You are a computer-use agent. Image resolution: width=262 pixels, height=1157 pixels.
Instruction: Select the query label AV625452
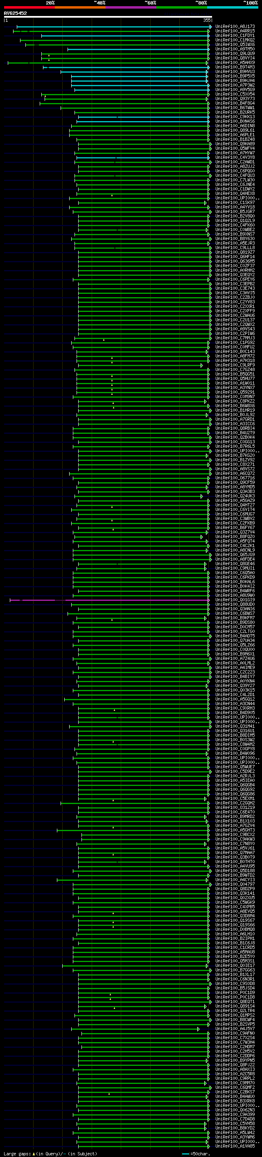point(15,14)
